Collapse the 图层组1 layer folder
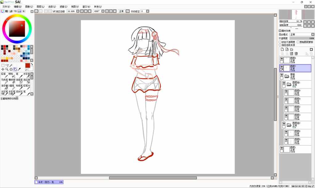The height and width of the screenshot is (188, 315). [289, 84]
